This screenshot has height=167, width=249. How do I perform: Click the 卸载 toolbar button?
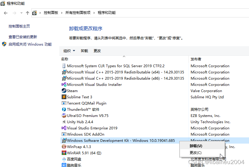(x=84, y=51)
